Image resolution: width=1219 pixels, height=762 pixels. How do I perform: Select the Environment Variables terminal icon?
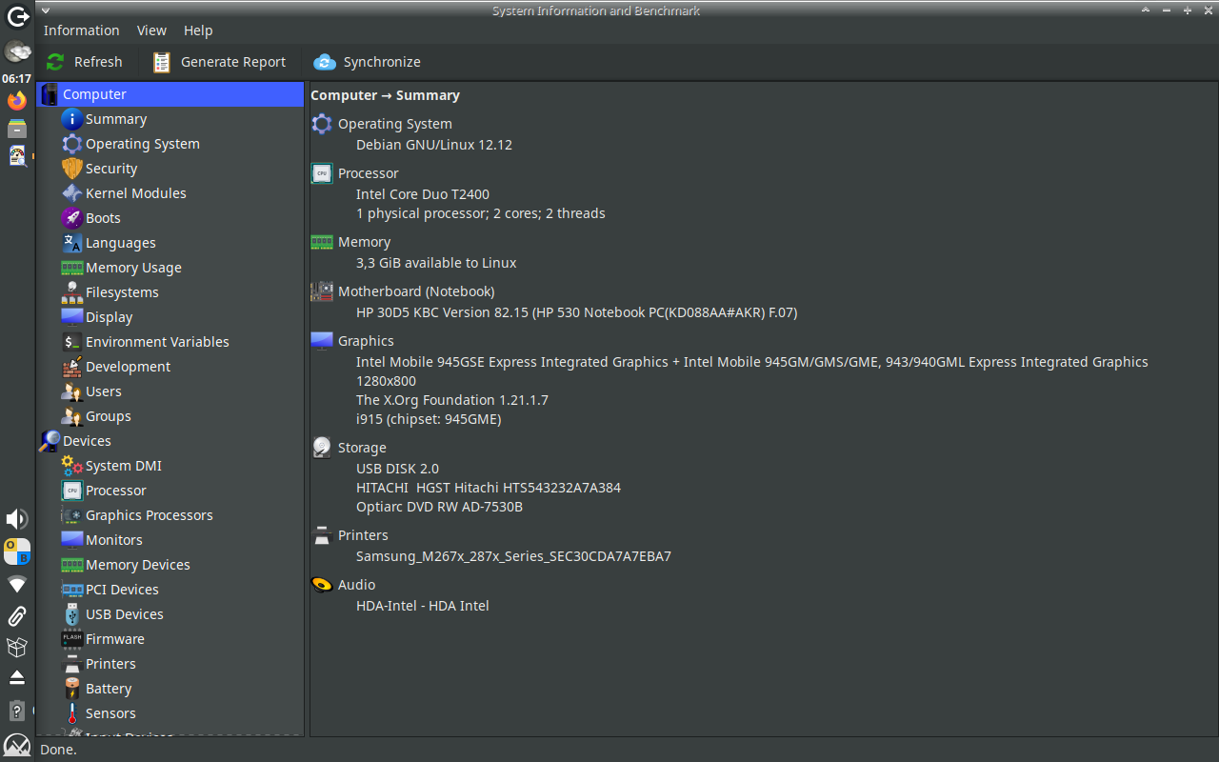(x=72, y=342)
